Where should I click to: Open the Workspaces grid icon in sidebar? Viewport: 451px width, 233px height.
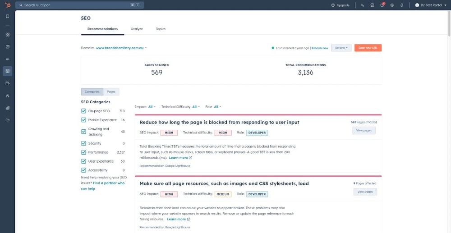8,34
